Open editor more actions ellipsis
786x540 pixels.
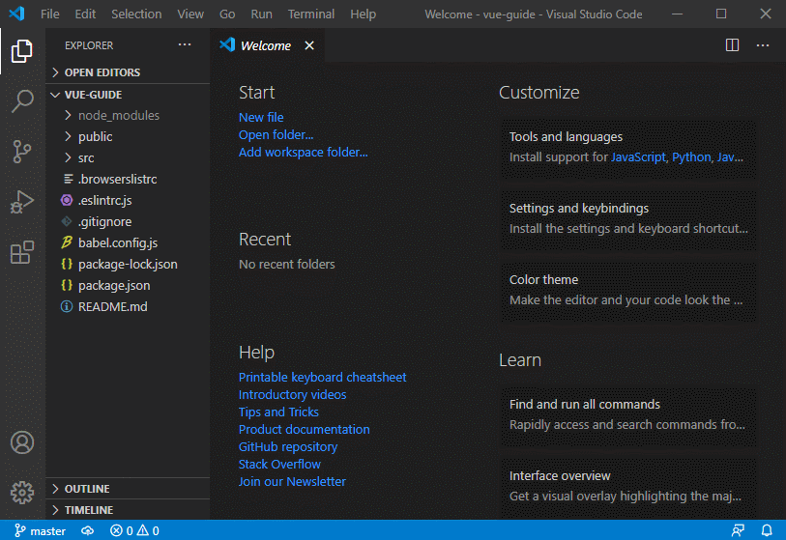763,45
